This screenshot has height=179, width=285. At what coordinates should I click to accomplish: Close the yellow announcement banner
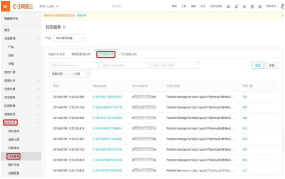283,16
